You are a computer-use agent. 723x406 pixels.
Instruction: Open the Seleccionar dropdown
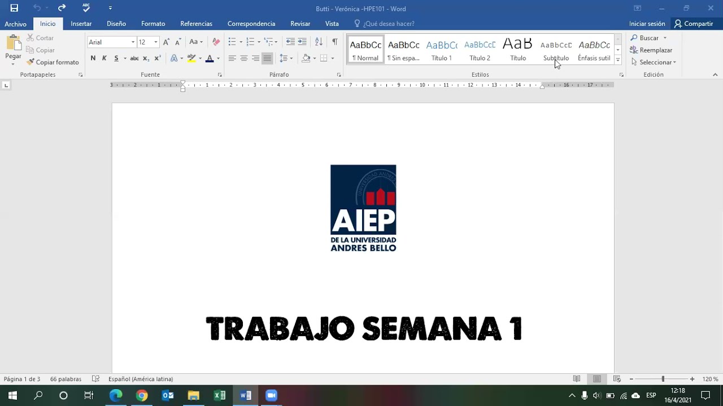pos(654,62)
